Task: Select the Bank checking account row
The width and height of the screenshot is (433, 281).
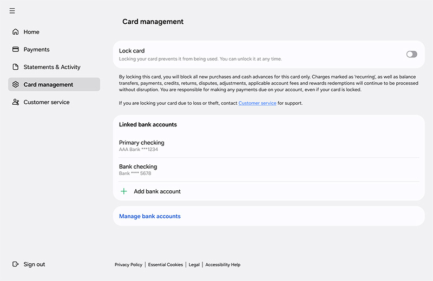Action: (x=268, y=170)
